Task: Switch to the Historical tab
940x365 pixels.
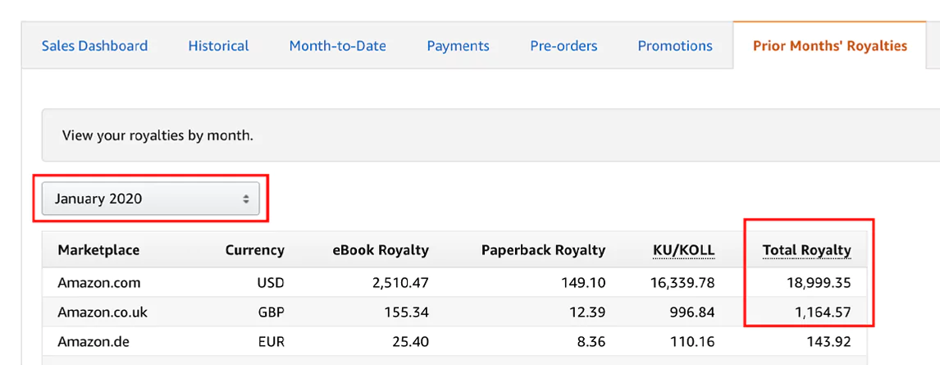Action: pos(218,46)
